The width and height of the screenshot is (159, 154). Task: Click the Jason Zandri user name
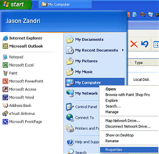click(23, 21)
